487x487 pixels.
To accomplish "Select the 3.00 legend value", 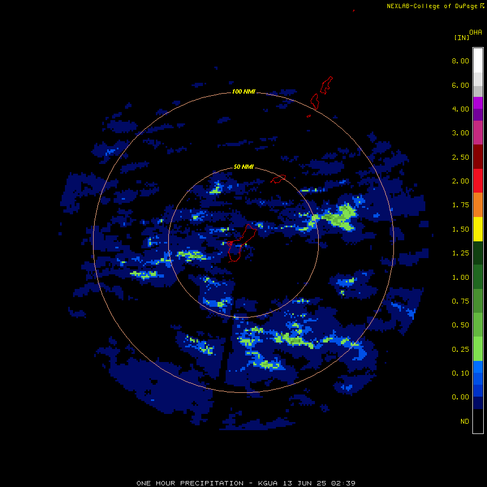I will 460,133.
